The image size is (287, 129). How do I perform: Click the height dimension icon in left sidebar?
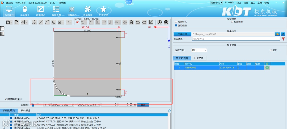(2, 28)
